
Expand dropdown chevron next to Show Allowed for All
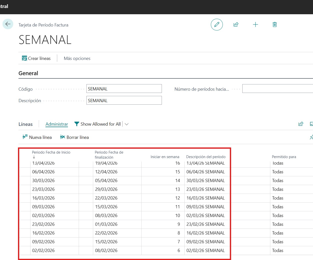[x=127, y=124]
